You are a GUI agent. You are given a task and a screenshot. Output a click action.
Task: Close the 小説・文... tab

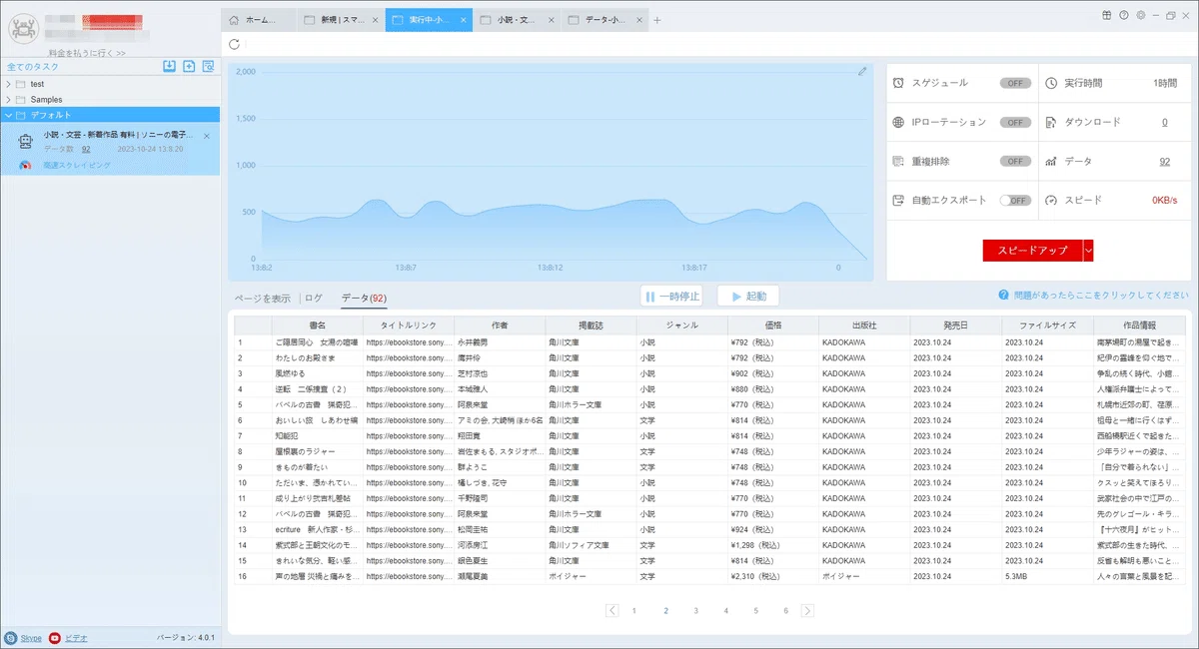[552, 20]
